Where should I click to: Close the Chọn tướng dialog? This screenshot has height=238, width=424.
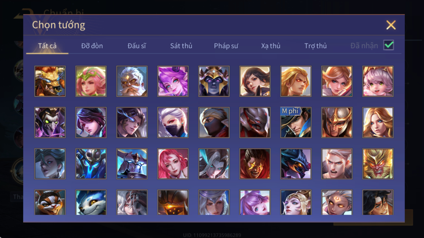pos(391,25)
